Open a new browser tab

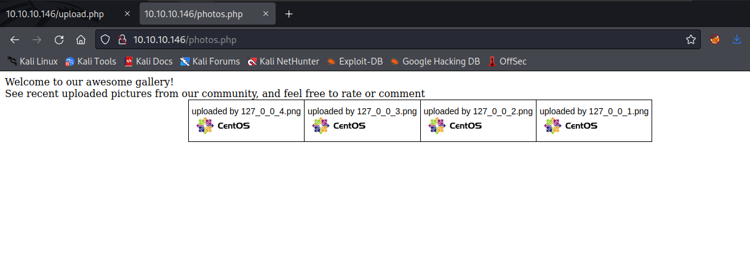289,14
